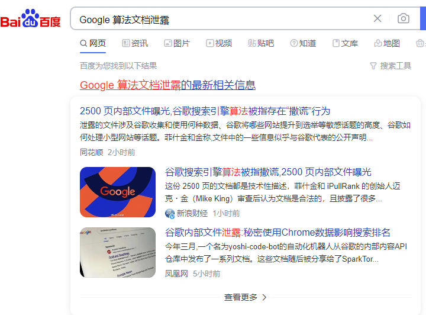The width and height of the screenshot is (426, 315).
Task: Open 谷歌搜索引擎算法被指撒谎 article link
Action: click(x=268, y=172)
